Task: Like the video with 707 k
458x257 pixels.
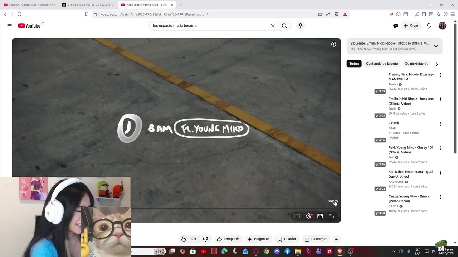Action: point(189,239)
